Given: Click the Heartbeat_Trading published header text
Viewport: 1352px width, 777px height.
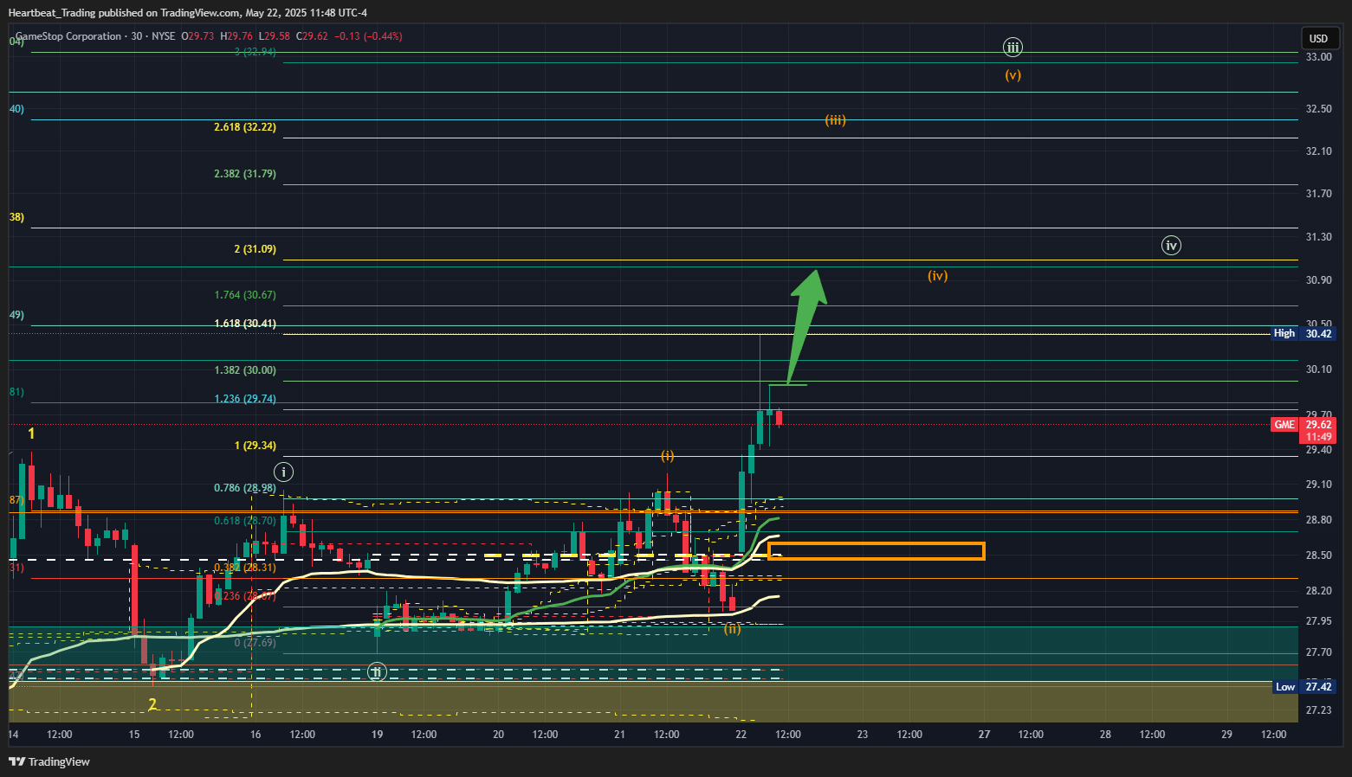Looking at the screenshot, I should pyautogui.click(x=188, y=12).
